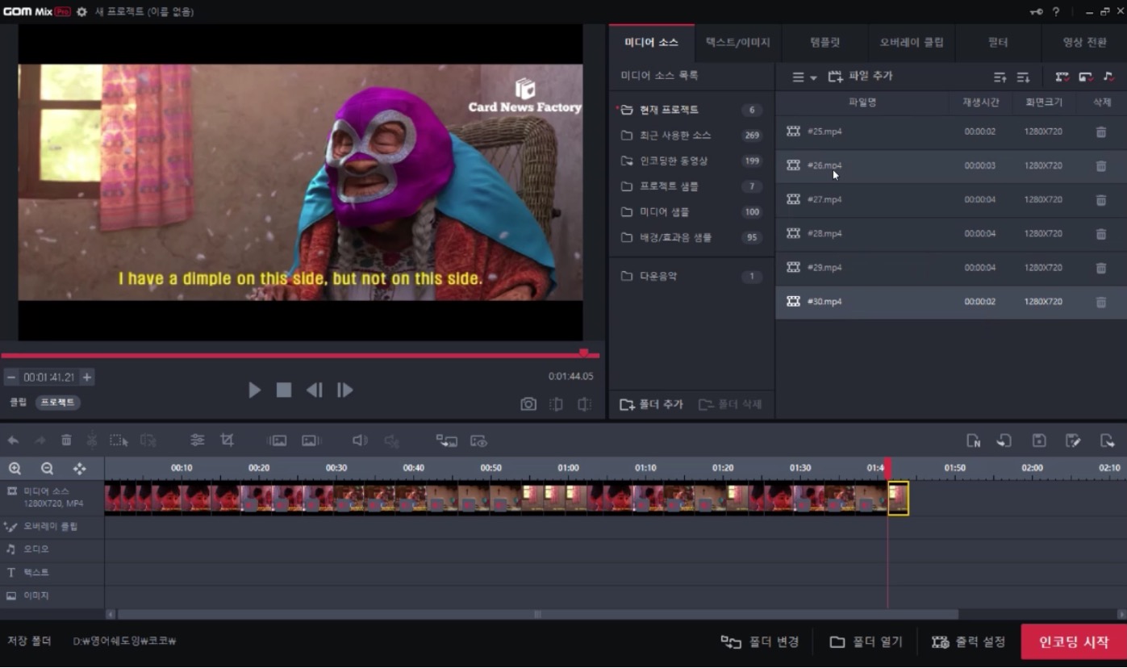The height and width of the screenshot is (668, 1127).
Task: Click the redo arrow in timeline toolbar
Action: pos(40,440)
